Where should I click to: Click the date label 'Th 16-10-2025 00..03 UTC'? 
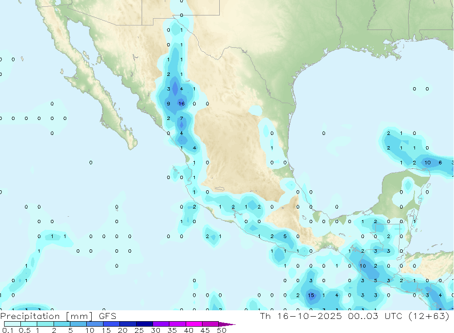point(331,316)
